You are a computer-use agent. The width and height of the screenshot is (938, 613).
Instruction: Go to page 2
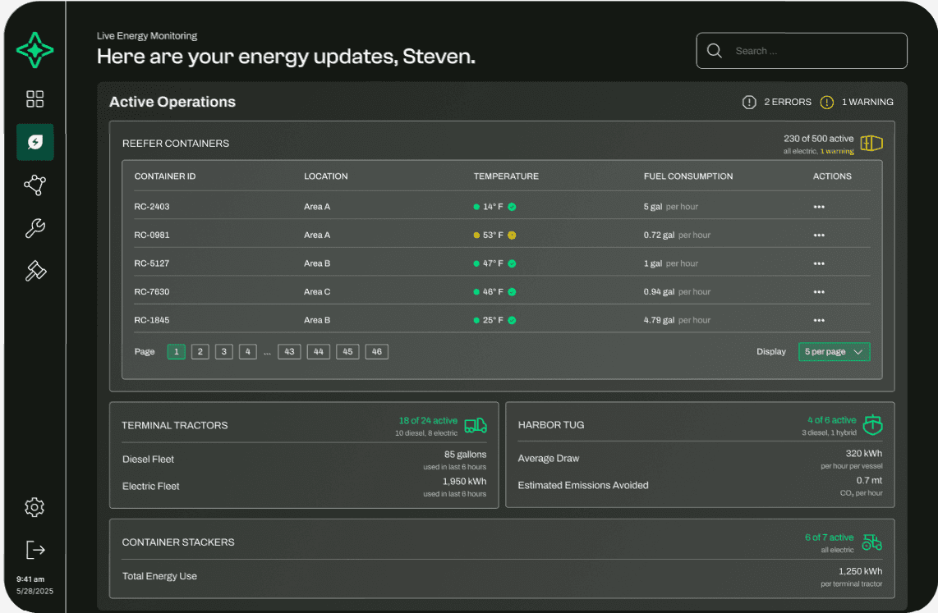point(200,352)
